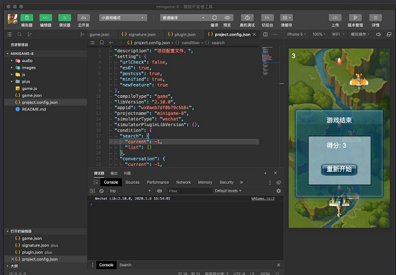Toggle the Simulator (模拟器) panel button

pyautogui.click(x=27, y=18)
